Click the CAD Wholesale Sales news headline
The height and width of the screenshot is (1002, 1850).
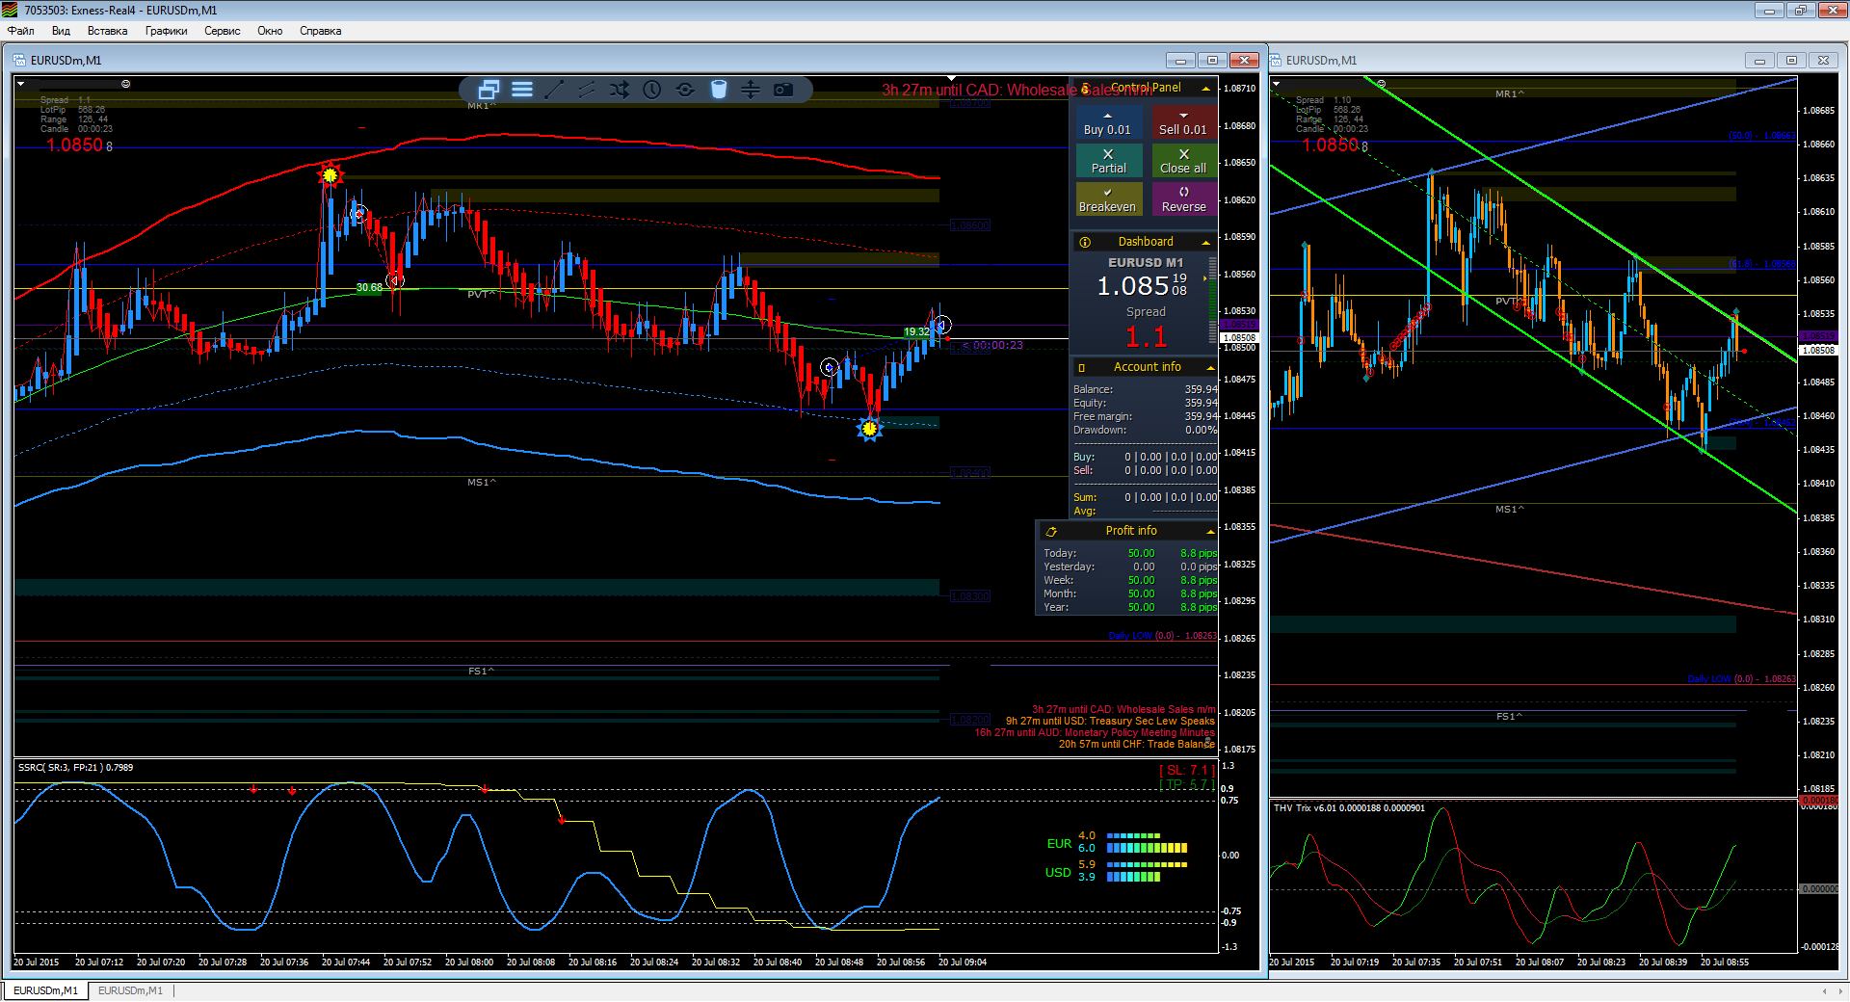1018,91
